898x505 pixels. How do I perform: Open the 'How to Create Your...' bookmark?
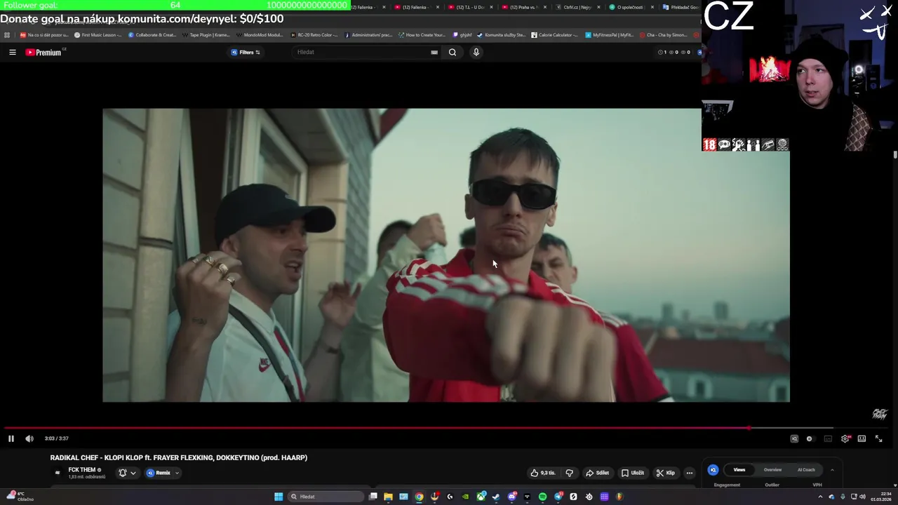(422, 35)
